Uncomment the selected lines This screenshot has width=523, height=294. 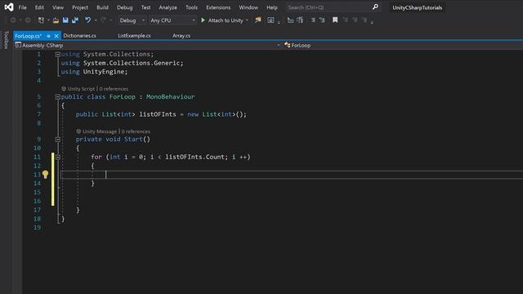(x=322, y=20)
